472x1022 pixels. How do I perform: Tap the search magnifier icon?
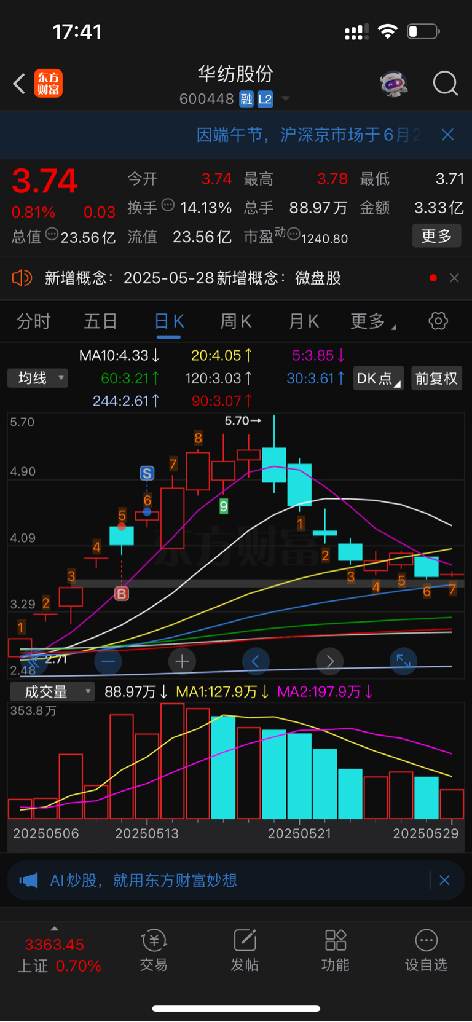click(445, 83)
